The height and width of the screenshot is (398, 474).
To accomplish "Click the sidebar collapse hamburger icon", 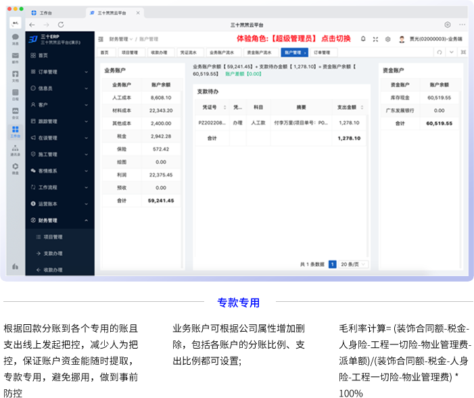I will click(101, 39).
